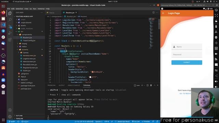Click the #fff color swatch in code
The width and height of the screenshot is (219, 123).
coord(90,77)
